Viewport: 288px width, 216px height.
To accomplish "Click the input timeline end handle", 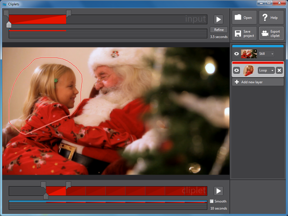I will [x=69, y=13].
